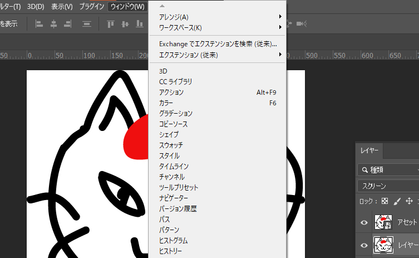Screen dimensions: 419x258
Task: Click the align right edges icon
Action: pyautogui.click(x=68, y=24)
